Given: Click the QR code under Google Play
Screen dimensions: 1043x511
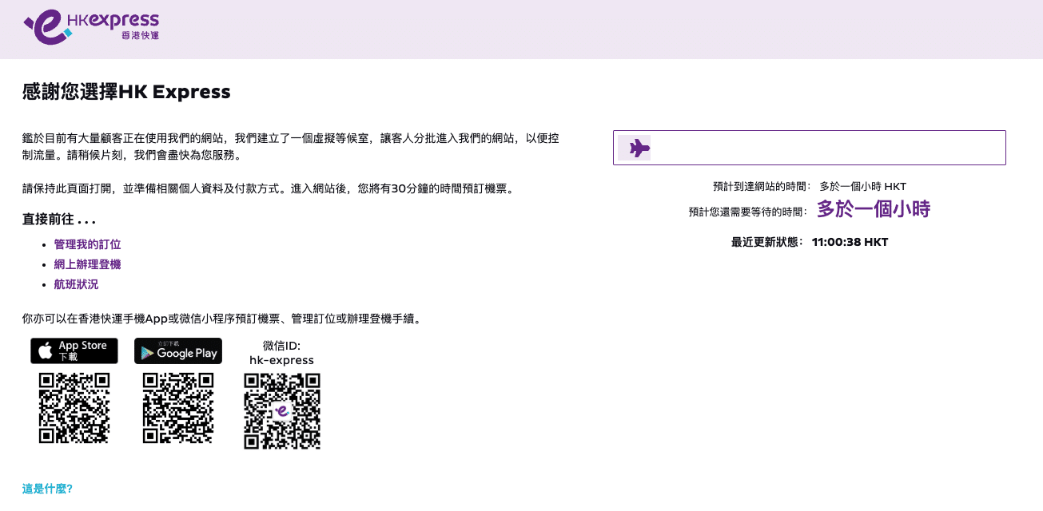Looking at the screenshot, I should 178,408.
